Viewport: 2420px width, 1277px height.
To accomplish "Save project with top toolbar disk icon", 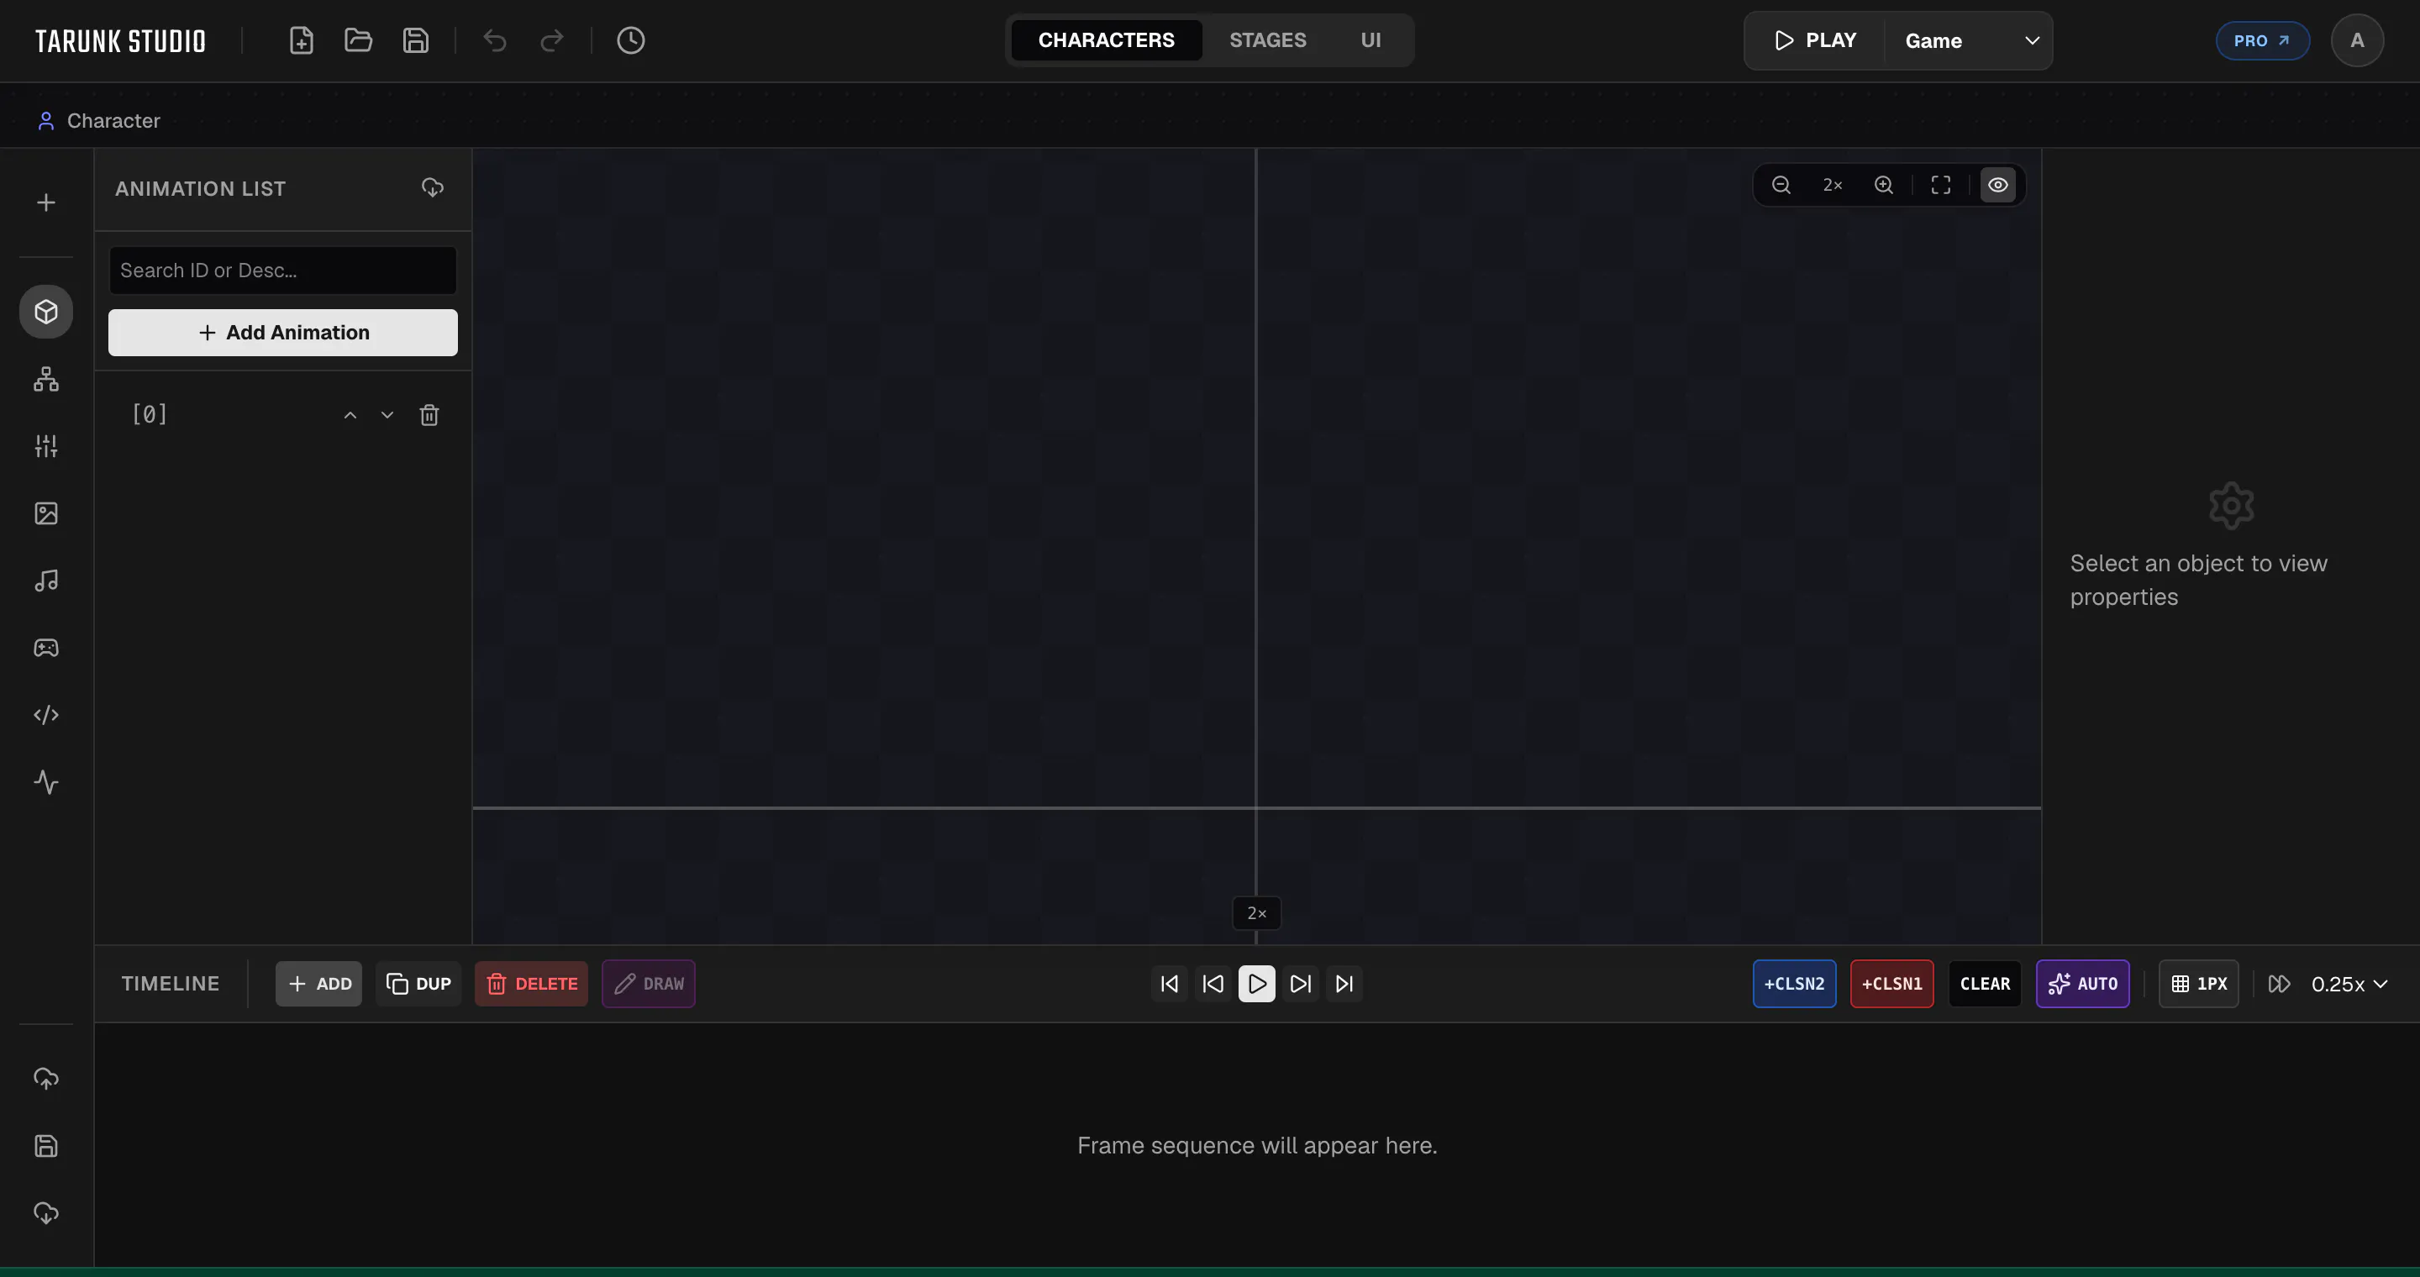I will (x=415, y=40).
